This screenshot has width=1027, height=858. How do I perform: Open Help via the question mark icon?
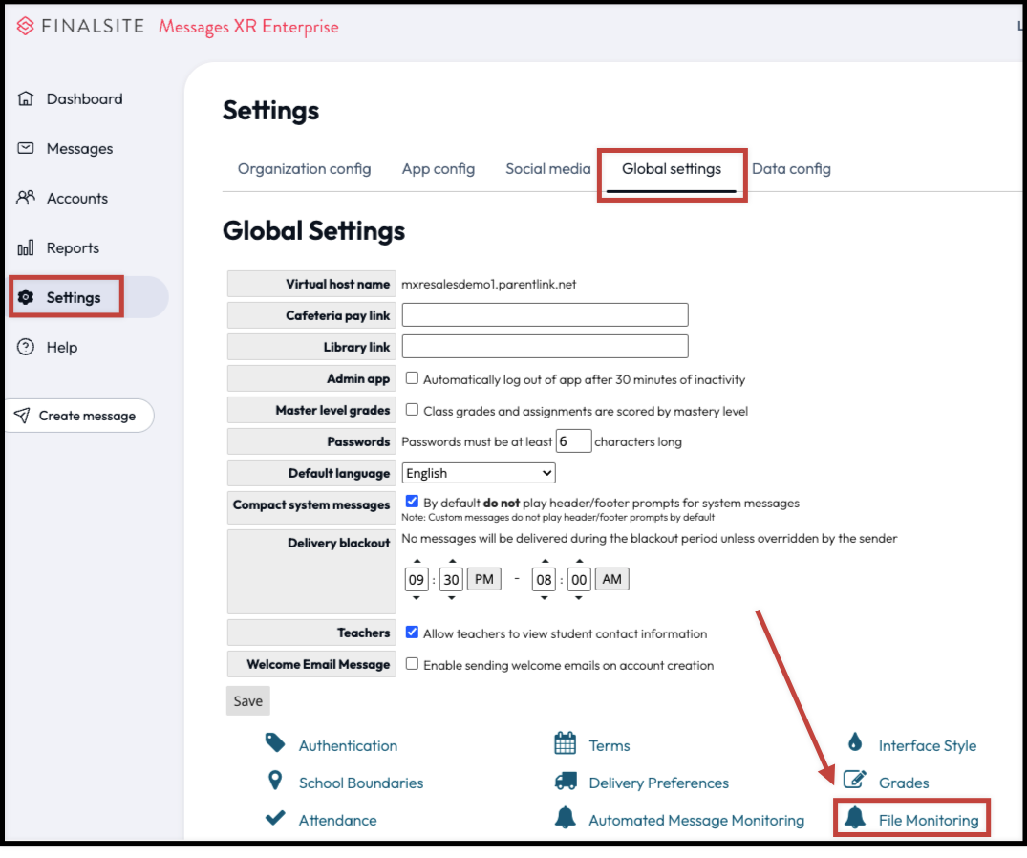click(25, 347)
